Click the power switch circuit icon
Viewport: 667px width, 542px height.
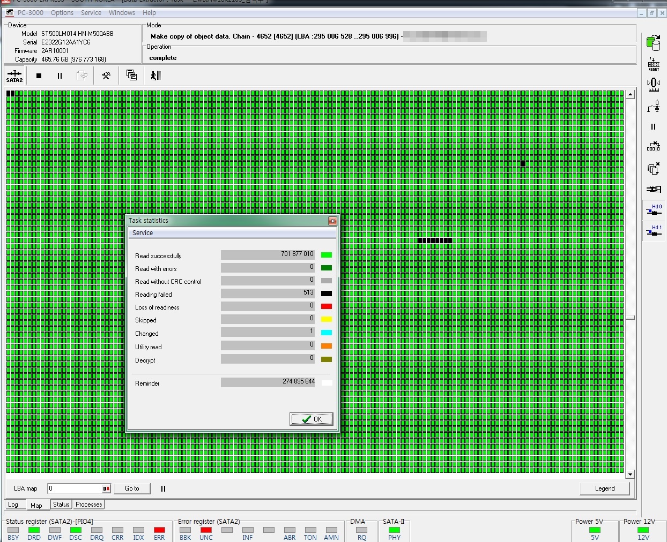(654, 106)
